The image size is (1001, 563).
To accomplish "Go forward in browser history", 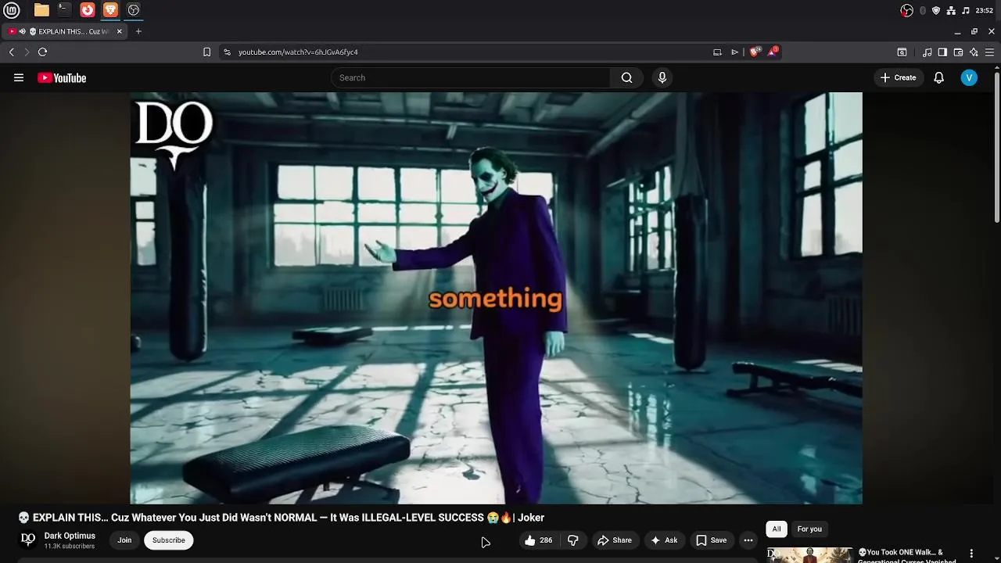I will [x=27, y=52].
